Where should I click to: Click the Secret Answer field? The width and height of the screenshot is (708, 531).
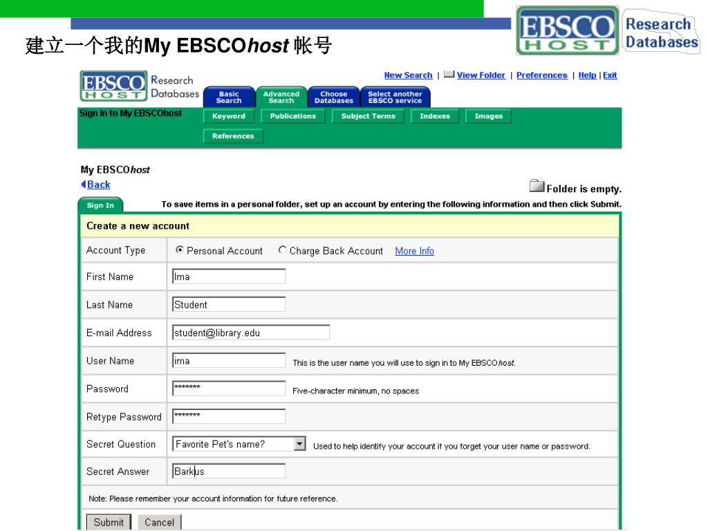click(229, 471)
